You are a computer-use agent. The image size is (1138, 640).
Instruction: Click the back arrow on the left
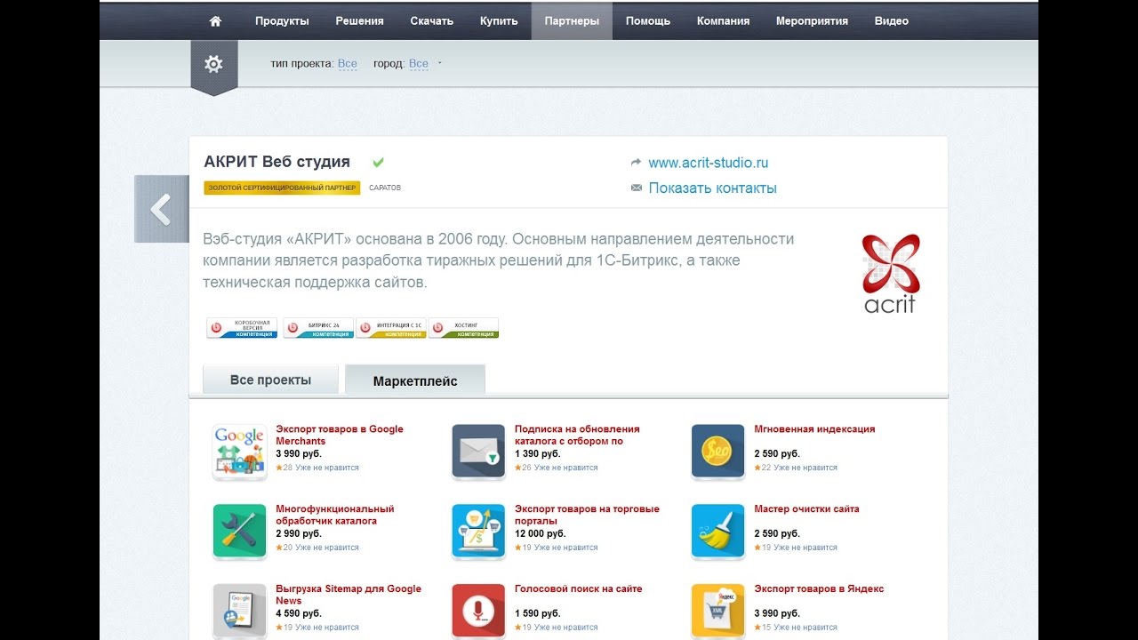pos(161,210)
